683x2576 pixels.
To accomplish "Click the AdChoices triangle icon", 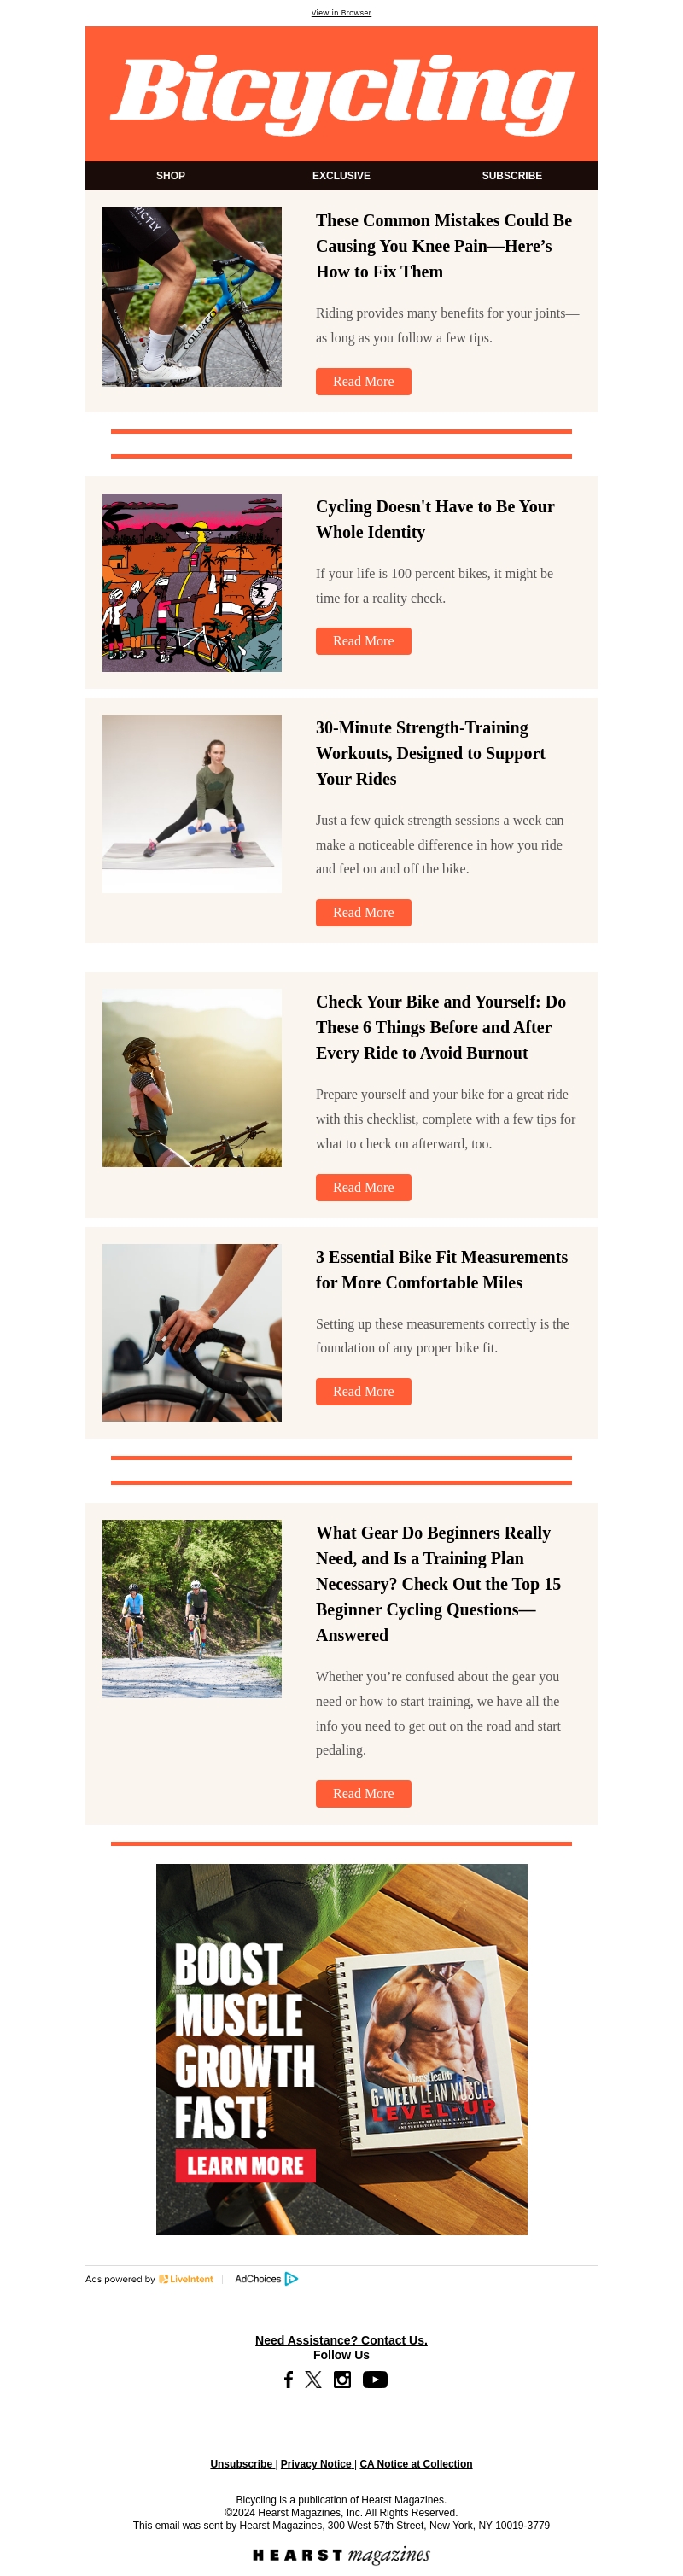I will click(x=291, y=2278).
